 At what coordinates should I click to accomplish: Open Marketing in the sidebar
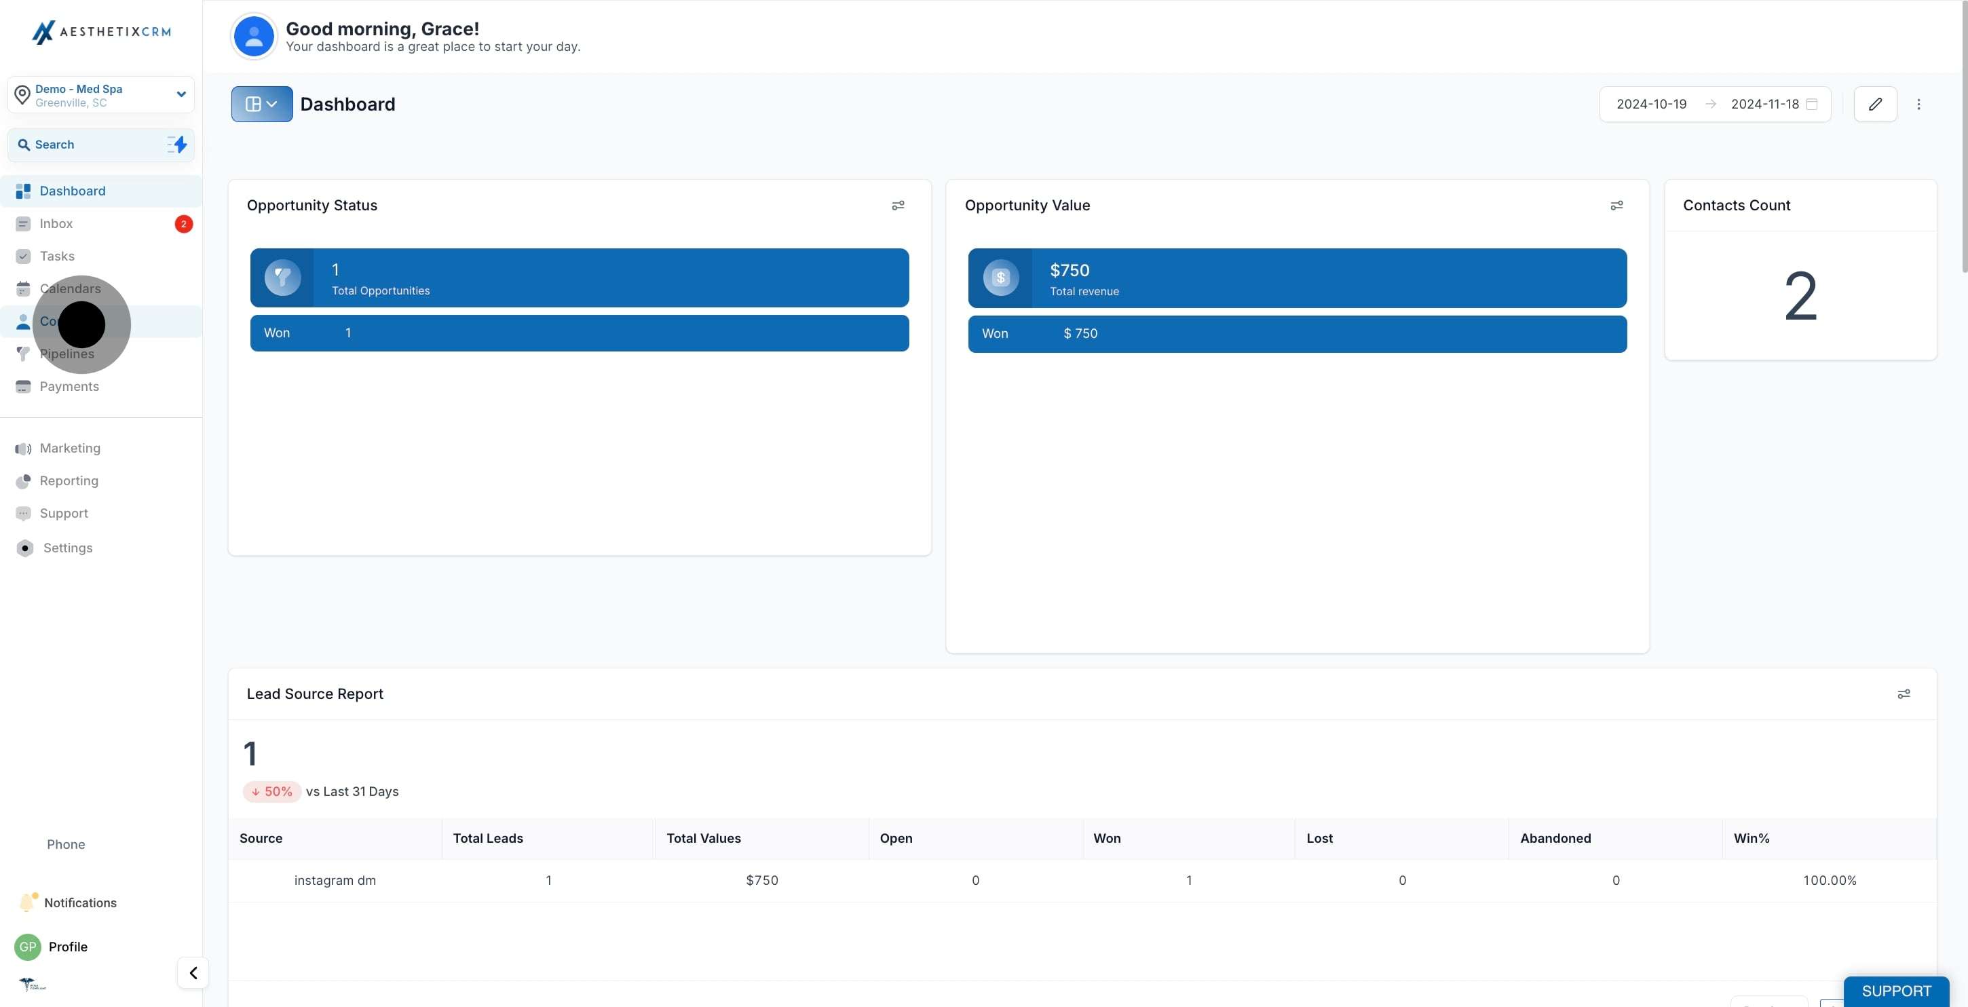[x=101, y=449]
